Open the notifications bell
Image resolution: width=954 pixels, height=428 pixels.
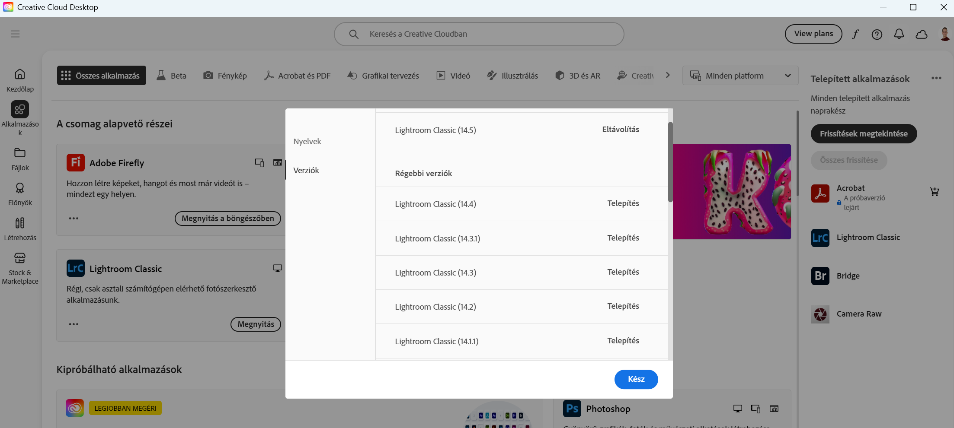click(899, 34)
